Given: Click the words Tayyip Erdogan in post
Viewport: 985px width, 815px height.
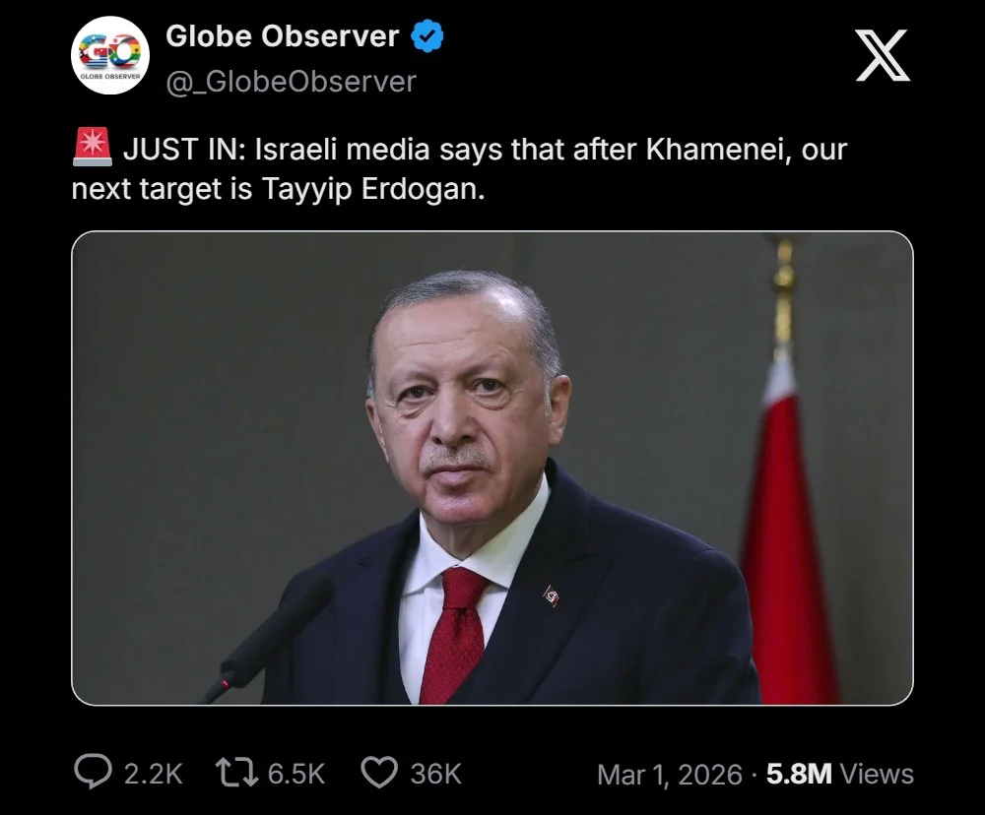Looking at the screenshot, I should coord(373,189).
